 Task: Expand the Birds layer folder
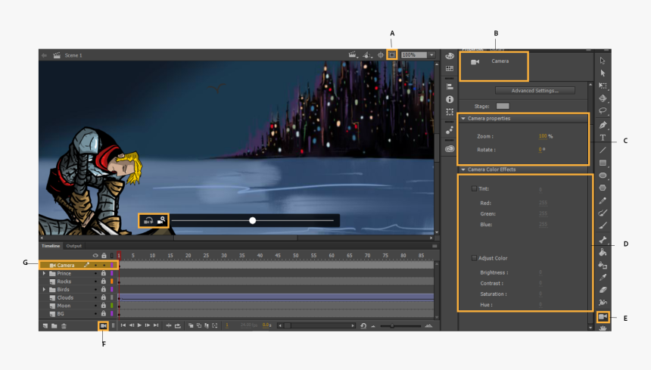45,289
